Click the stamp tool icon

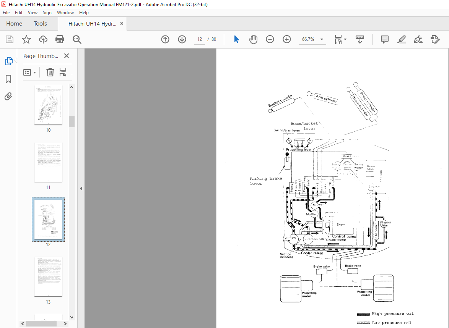435,39
